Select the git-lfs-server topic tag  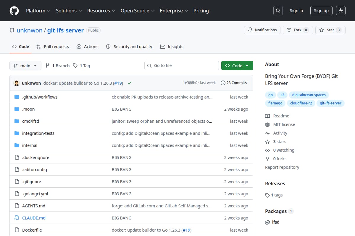coord(330,103)
